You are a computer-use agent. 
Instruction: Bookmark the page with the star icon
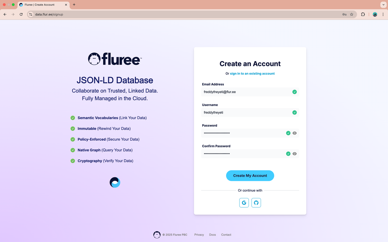pyautogui.click(x=351, y=14)
